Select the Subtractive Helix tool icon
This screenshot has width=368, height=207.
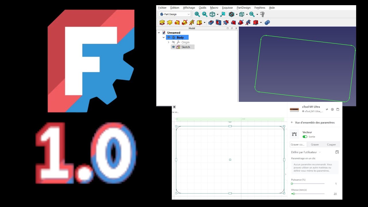point(248,22)
